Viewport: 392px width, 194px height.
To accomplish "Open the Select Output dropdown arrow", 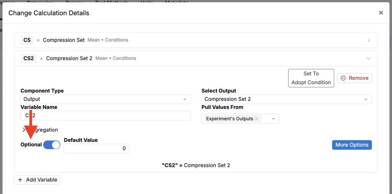I will point(366,99).
